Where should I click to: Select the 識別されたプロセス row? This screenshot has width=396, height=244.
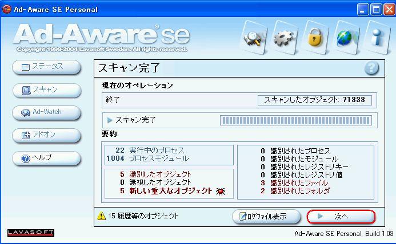point(295,151)
